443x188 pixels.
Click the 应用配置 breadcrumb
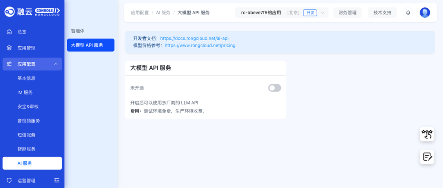pyautogui.click(x=139, y=13)
